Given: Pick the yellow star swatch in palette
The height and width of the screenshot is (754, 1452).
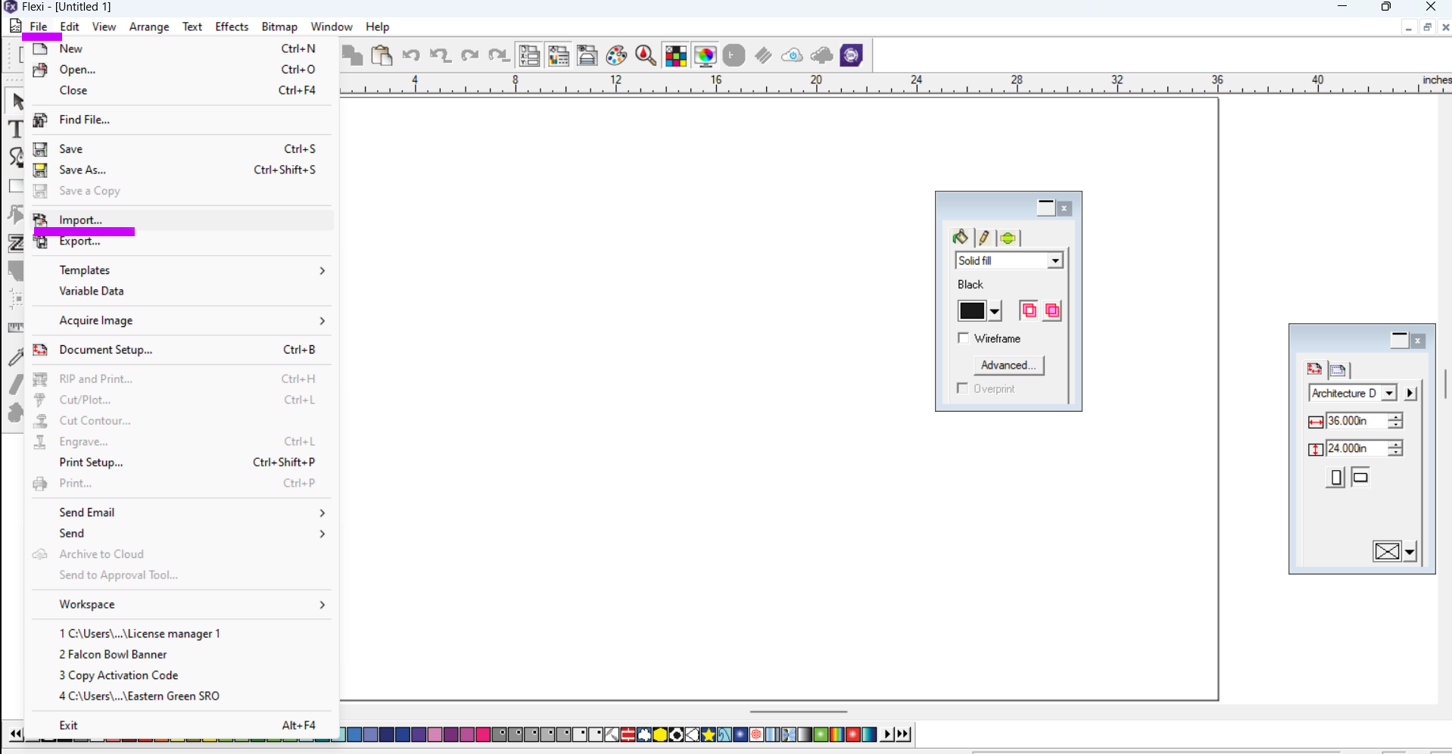Looking at the screenshot, I should (x=709, y=734).
